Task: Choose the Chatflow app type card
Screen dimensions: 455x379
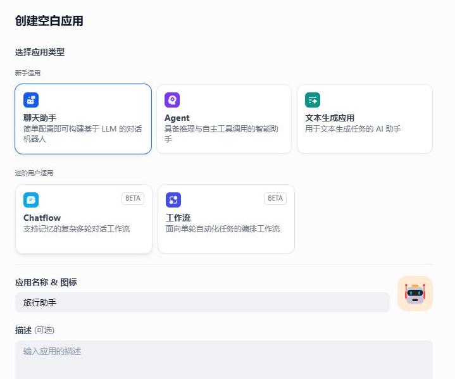Action: click(84, 219)
